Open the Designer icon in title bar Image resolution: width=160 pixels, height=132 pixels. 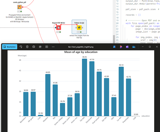point(121,47)
